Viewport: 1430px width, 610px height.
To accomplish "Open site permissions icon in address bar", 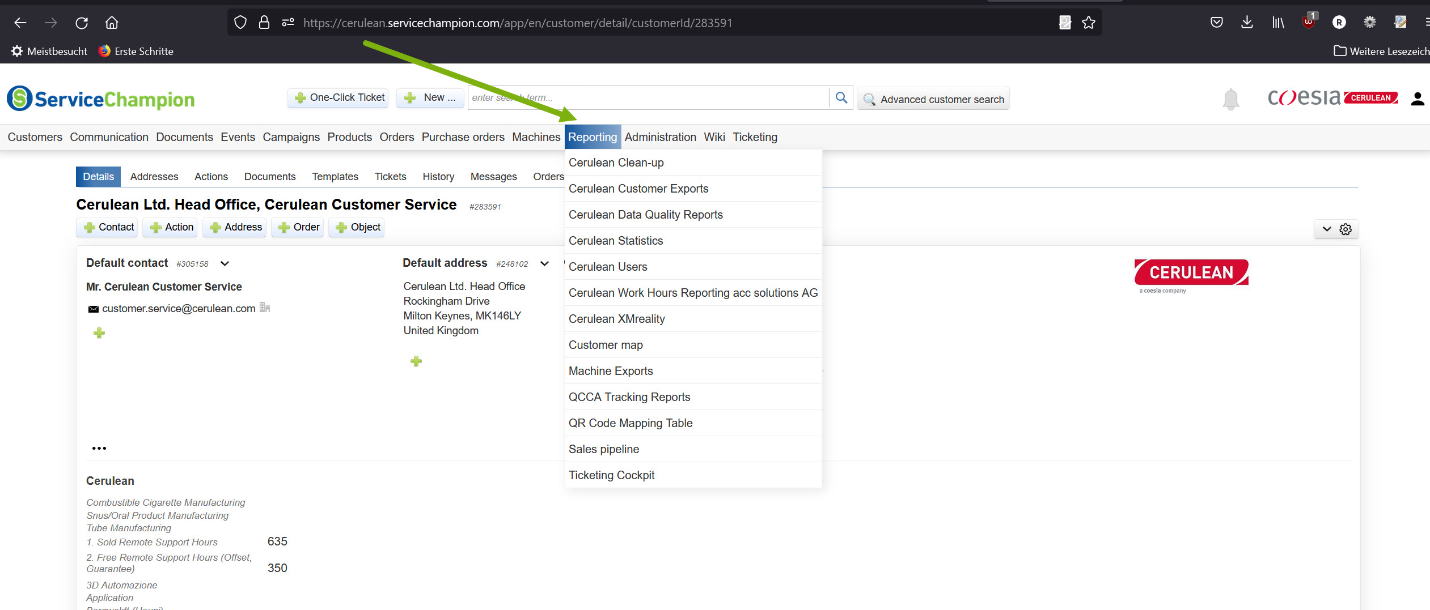I will (288, 23).
